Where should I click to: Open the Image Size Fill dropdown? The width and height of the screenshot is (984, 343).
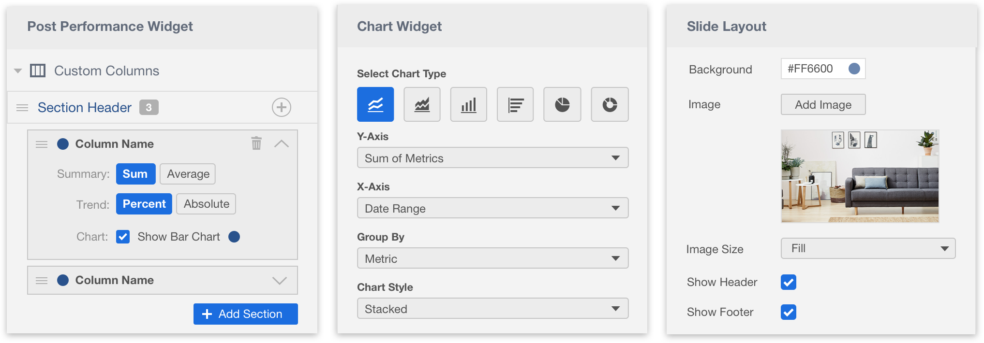coord(868,248)
